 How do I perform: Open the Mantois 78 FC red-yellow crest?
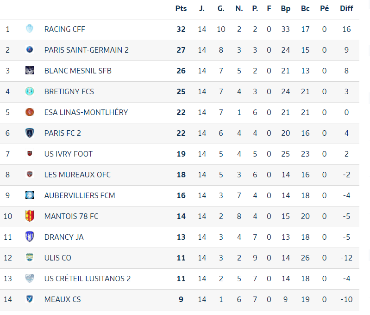tap(30, 216)
